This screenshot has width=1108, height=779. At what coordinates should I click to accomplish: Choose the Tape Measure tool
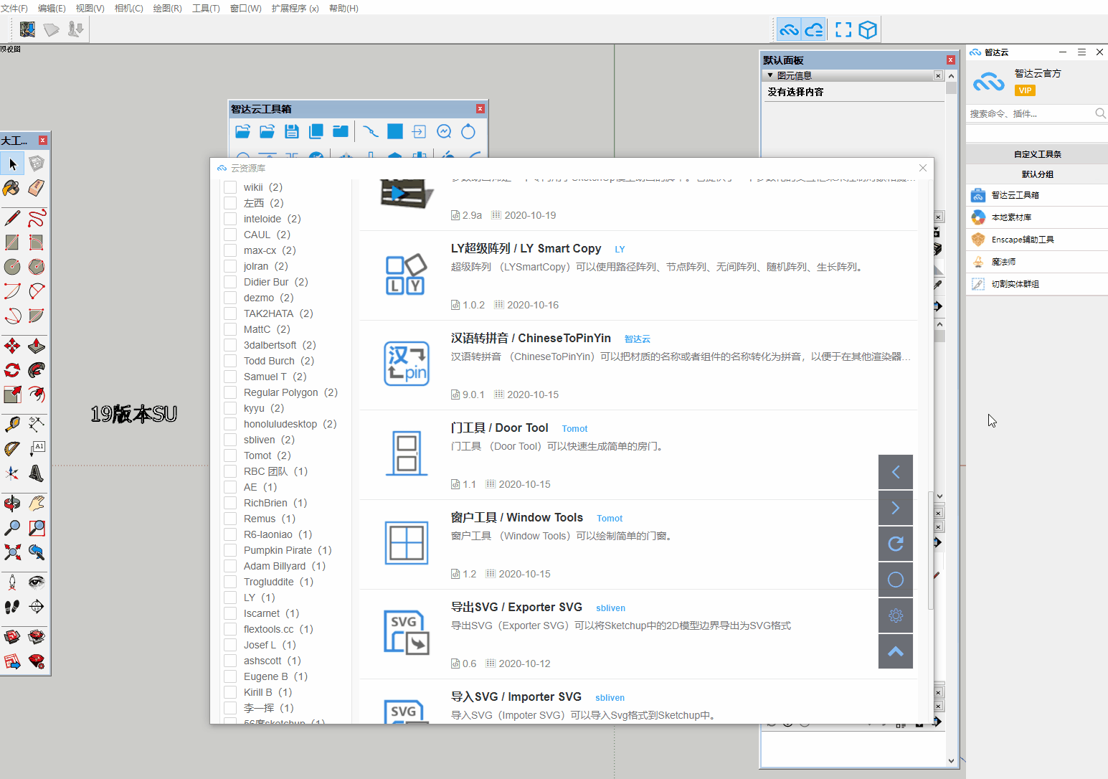12,425
